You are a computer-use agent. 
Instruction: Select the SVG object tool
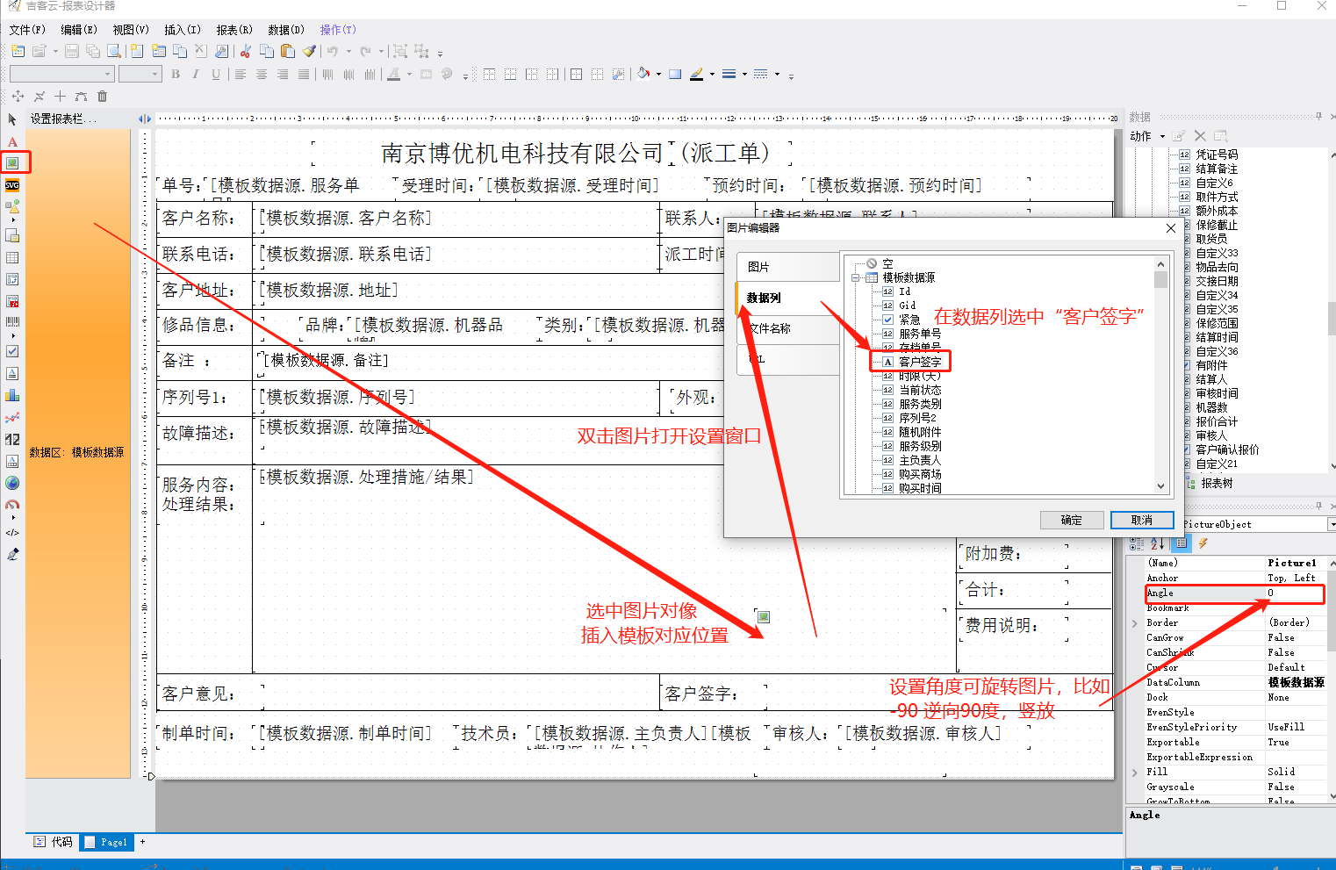(x=12, y=185)
